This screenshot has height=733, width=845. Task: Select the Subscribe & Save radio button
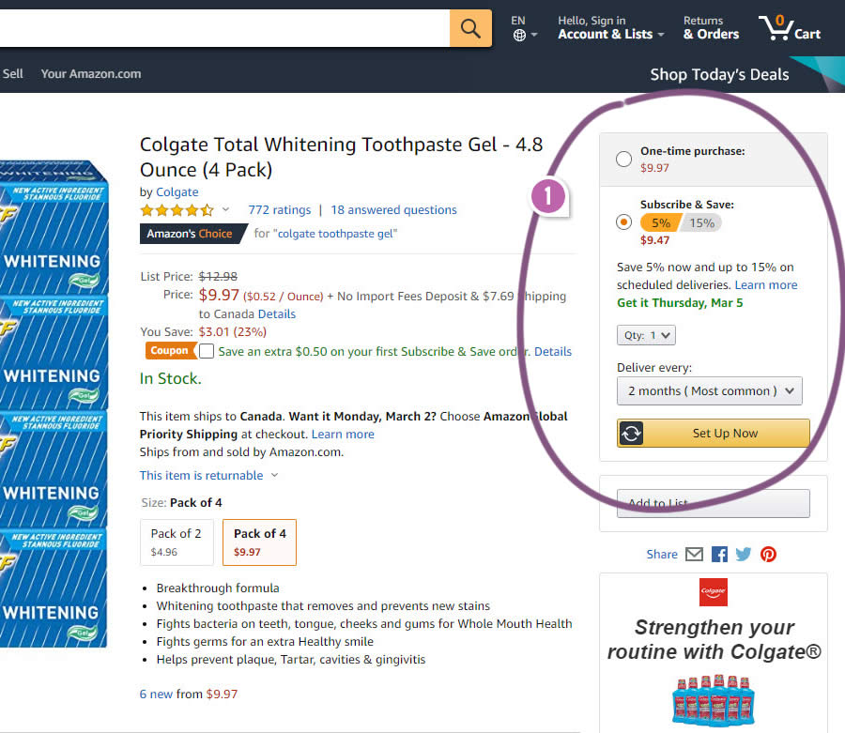(x=623, y=222)
